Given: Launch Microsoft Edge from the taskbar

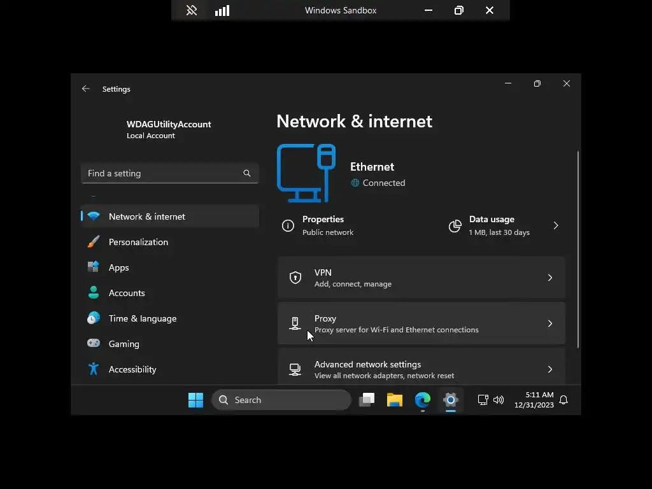Looking at the screenshot, I should [x=423, y=400].
